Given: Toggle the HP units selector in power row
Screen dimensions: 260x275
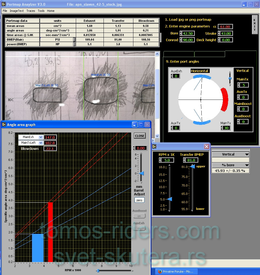Looking at the screenshot, I should click(74, 44).
